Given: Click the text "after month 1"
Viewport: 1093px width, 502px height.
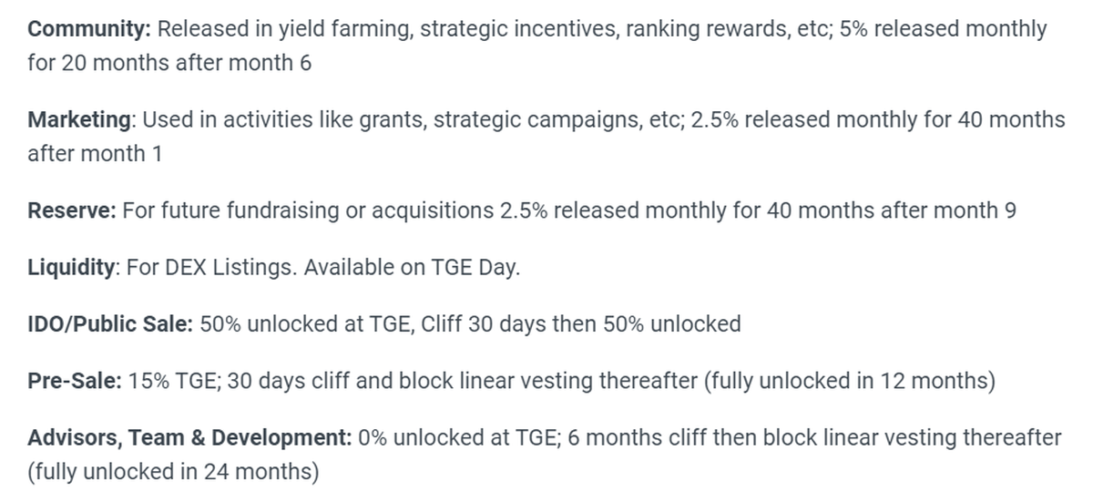Looking at the screenshot, I should pos(95,154).
